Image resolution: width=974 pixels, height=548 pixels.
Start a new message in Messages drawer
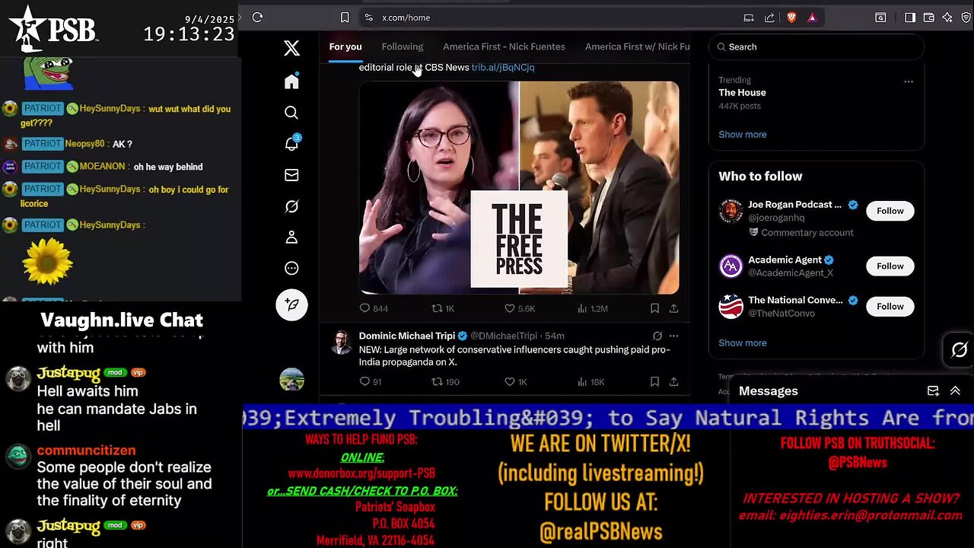933,390
